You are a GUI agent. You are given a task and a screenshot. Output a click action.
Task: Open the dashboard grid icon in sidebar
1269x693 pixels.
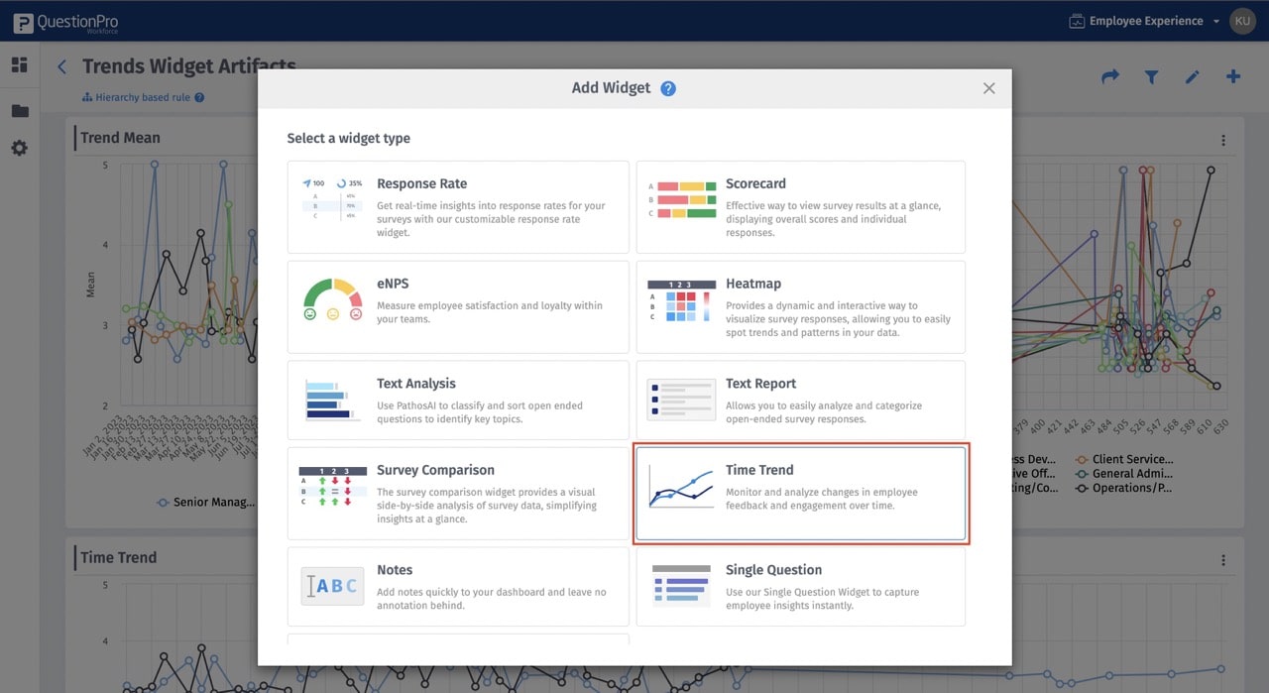click(x=20, y=65)
